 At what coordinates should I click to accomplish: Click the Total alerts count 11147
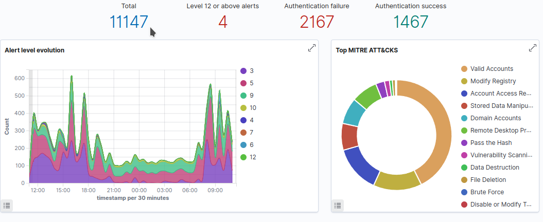tap(129, 22)
